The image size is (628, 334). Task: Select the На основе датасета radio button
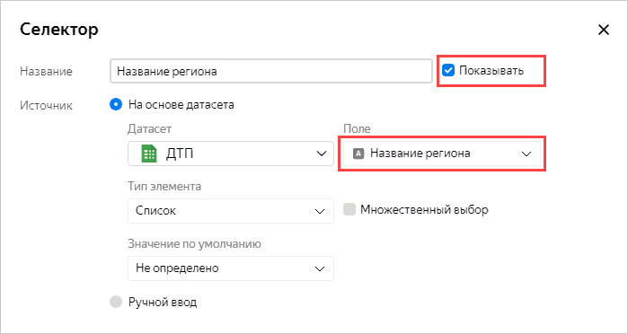point(116,105)
